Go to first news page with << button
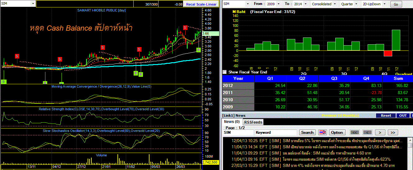413x170 pixels. click(x=355, y=133)
